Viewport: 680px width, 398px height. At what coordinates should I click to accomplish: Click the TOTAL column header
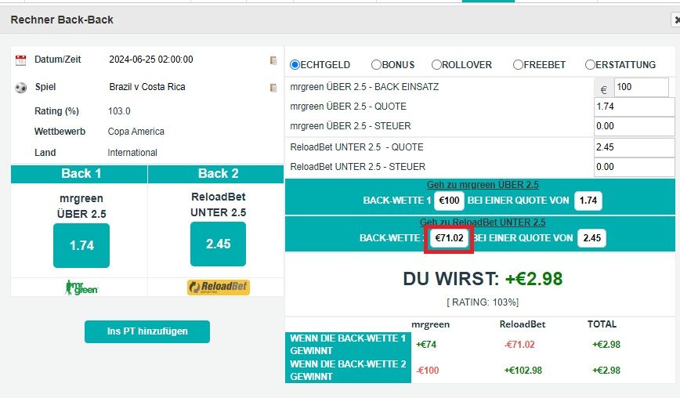click(602, 324)
